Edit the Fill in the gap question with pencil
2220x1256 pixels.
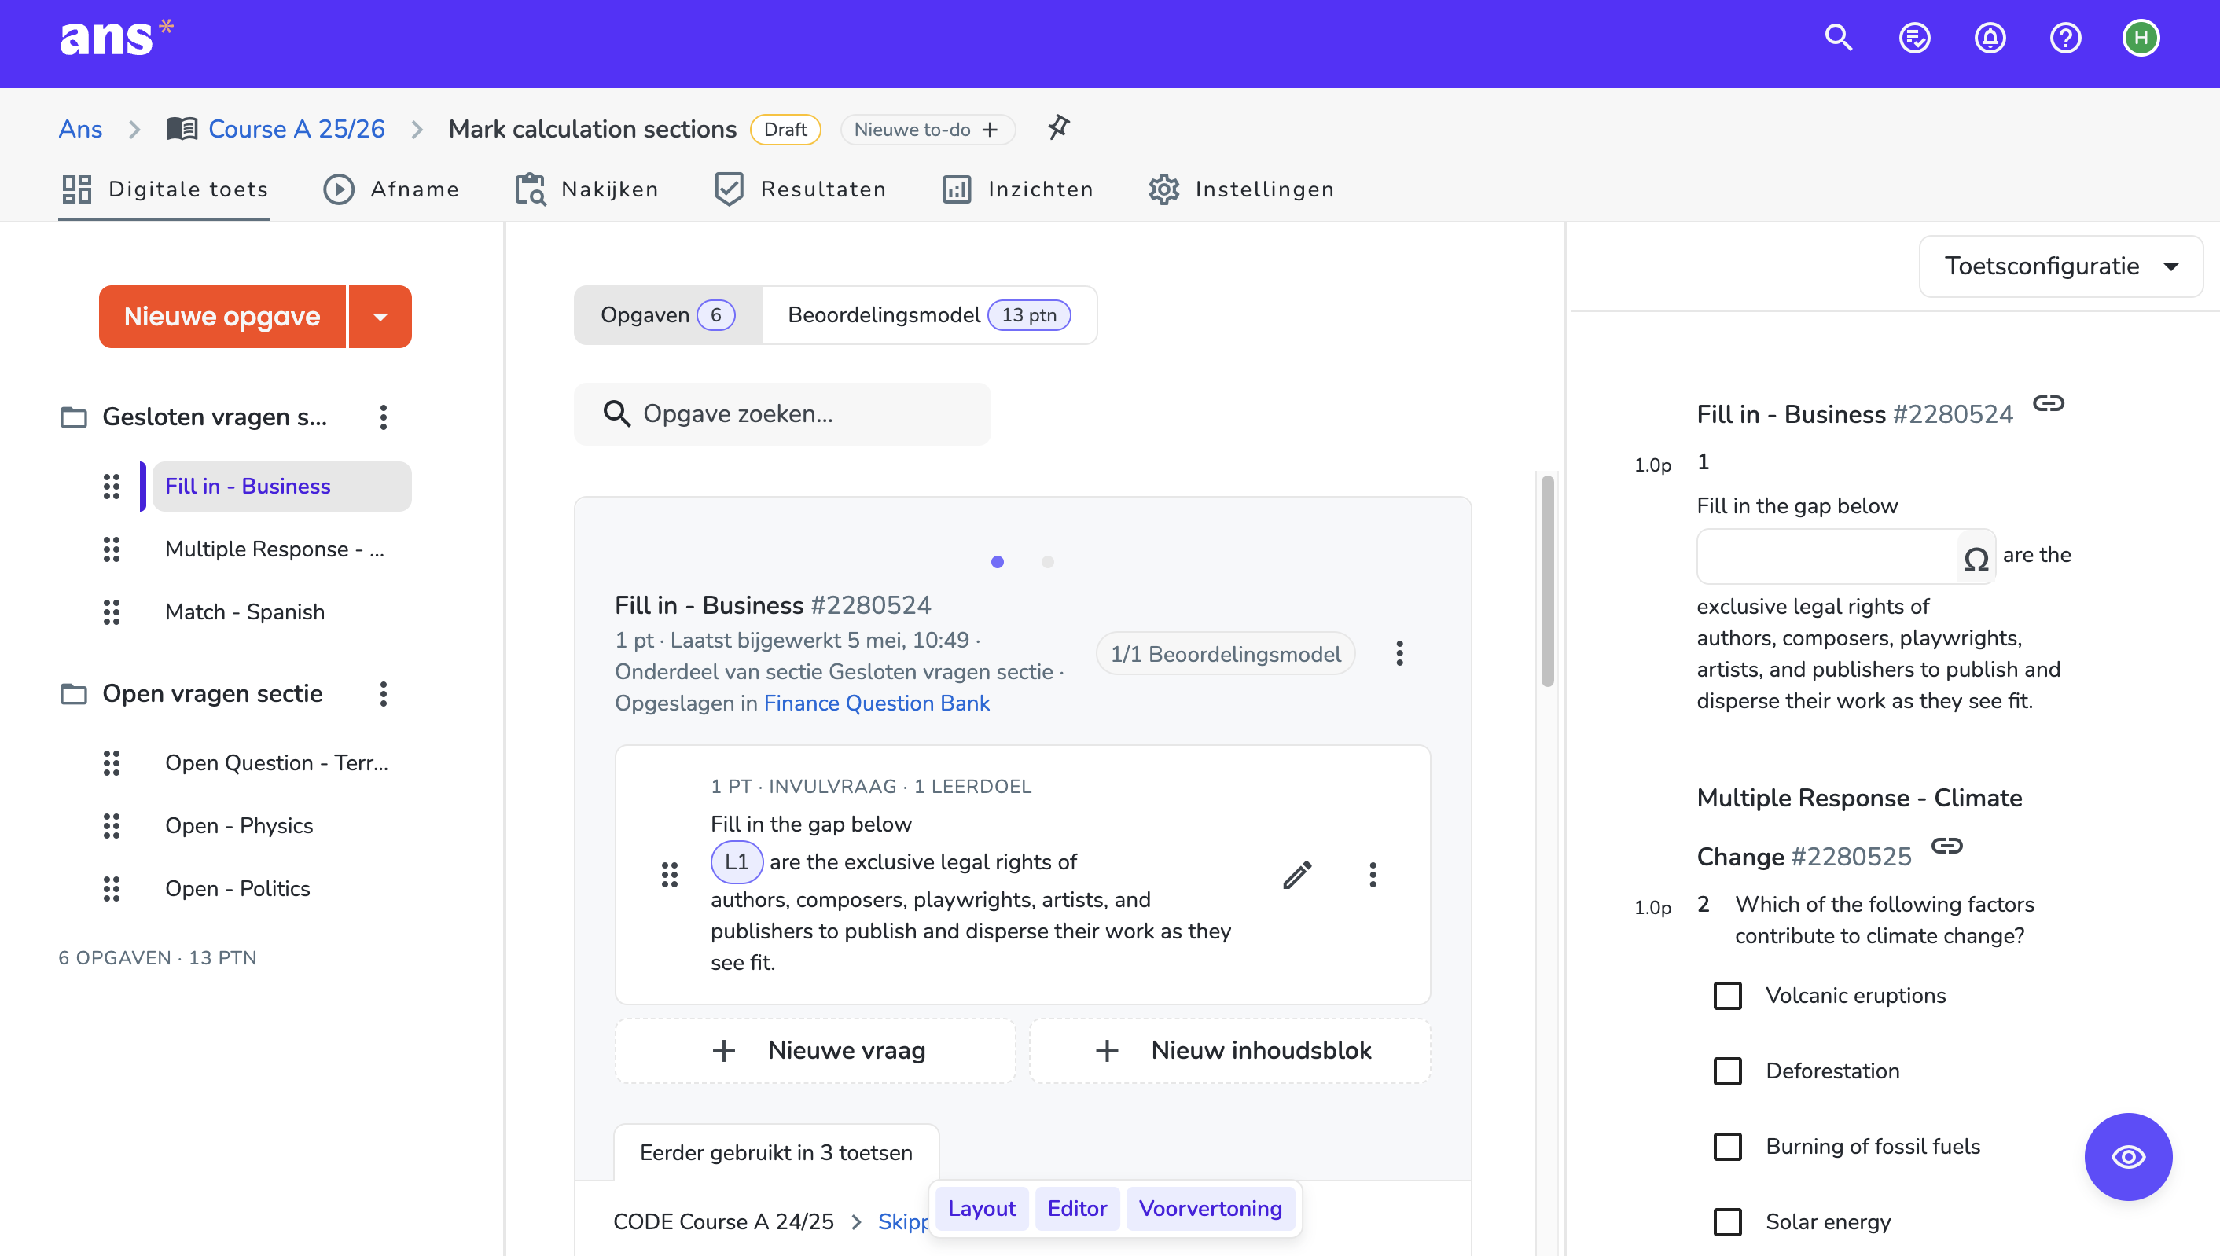(1297, 875)
